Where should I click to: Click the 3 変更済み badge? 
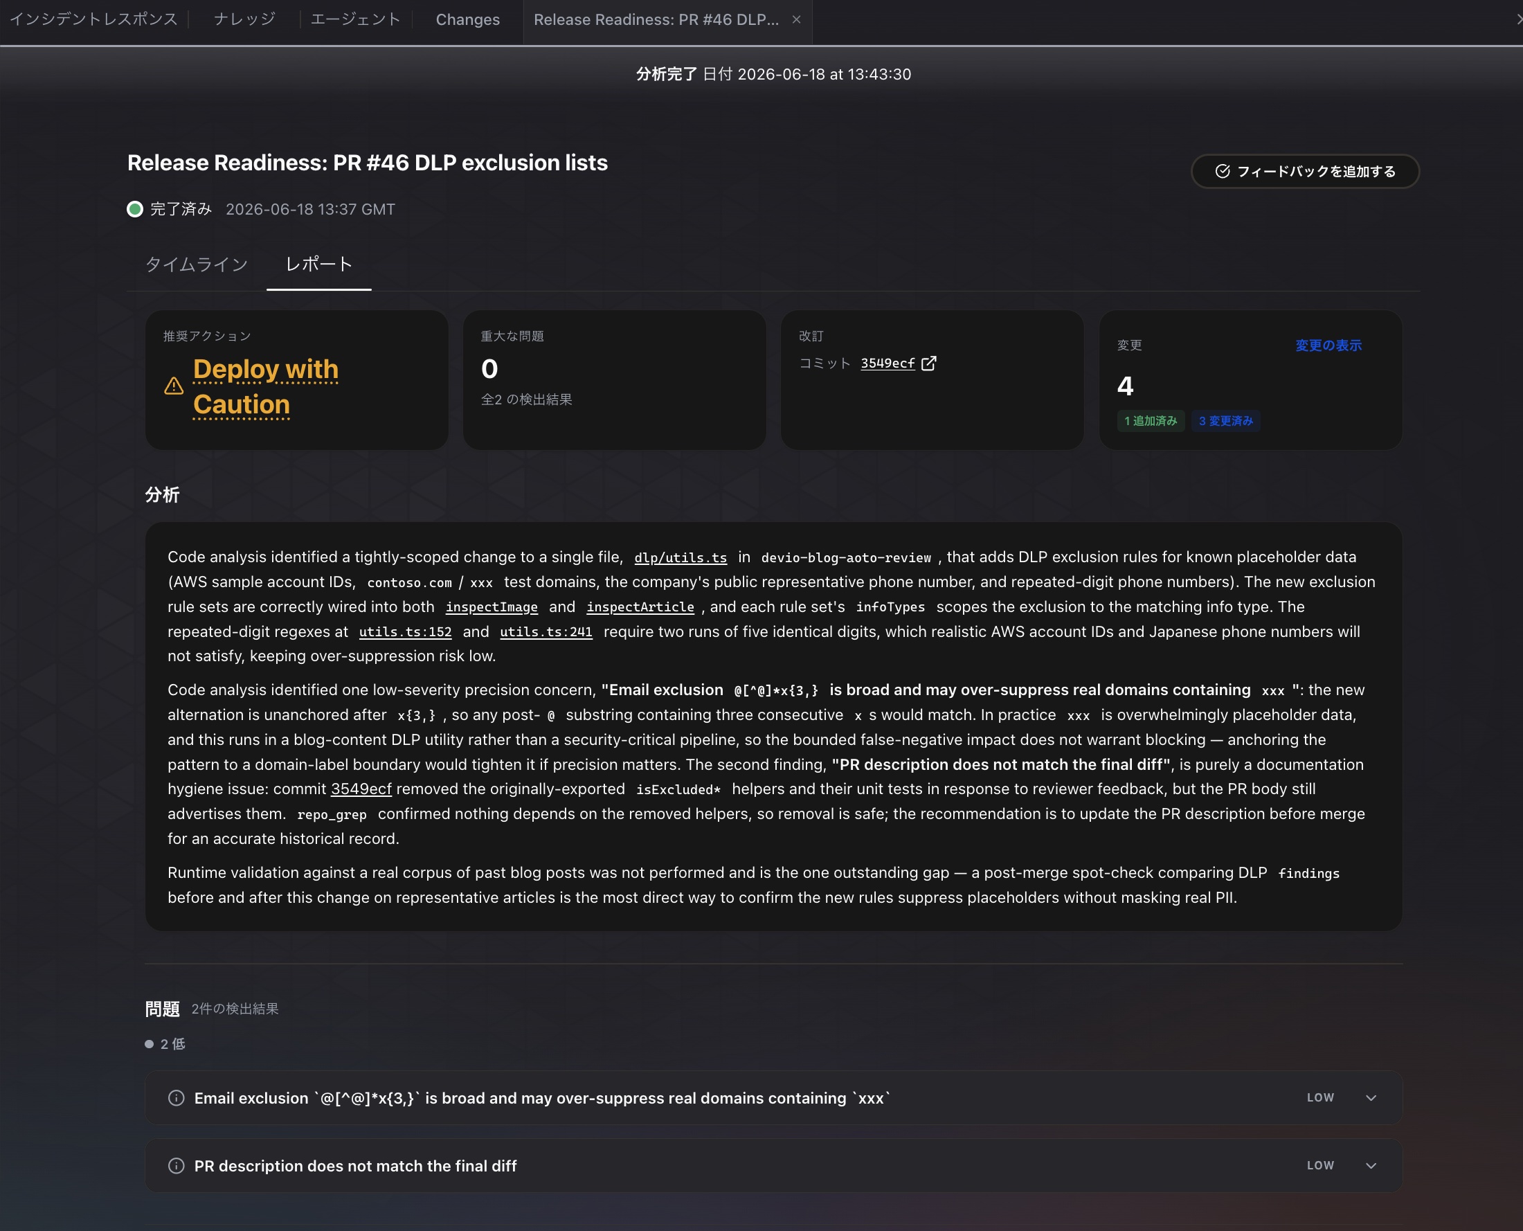pos(1225,420)
